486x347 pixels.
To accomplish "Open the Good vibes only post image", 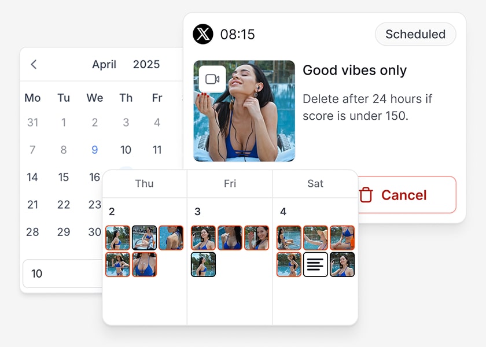I will [244, 111].
